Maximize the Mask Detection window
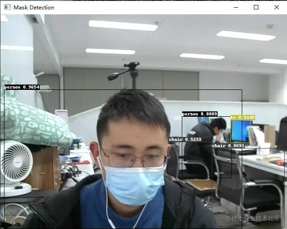Screen dimensions: 287x229 tap(256, 7)
